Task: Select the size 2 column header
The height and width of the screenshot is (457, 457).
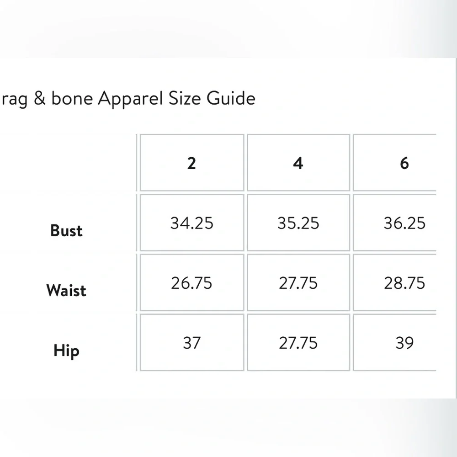Action: 191,163
